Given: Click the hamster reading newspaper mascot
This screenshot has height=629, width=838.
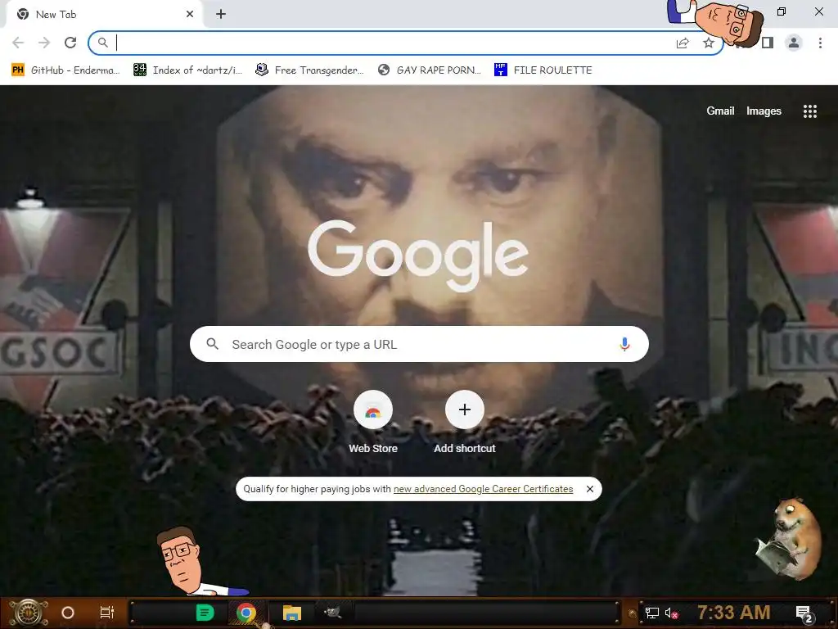Looking at the screenshot, I should [789, 539].
